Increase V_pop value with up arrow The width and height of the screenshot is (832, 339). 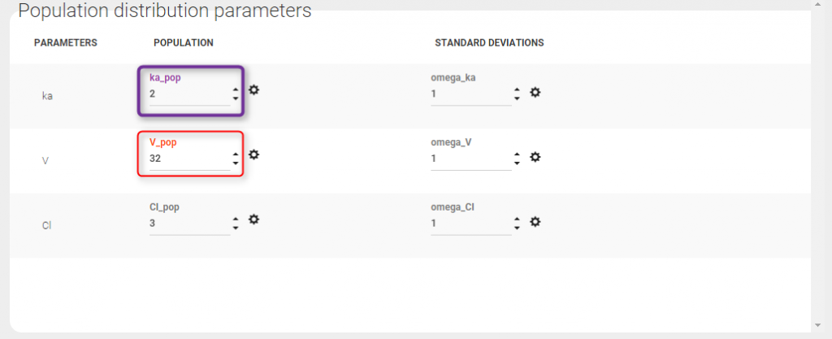(x=236, y=153)
